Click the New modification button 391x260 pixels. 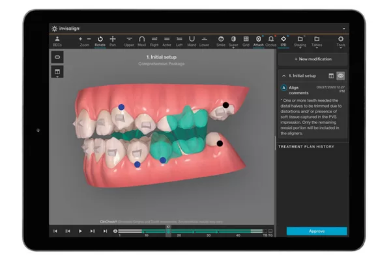(x=313, y=59)
